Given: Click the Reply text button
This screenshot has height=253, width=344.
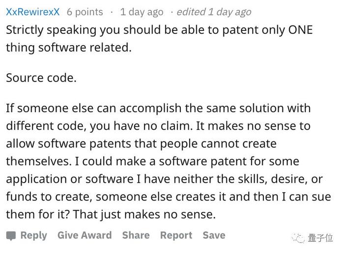Looking at the screenshot, I should (x=34, y=235).
